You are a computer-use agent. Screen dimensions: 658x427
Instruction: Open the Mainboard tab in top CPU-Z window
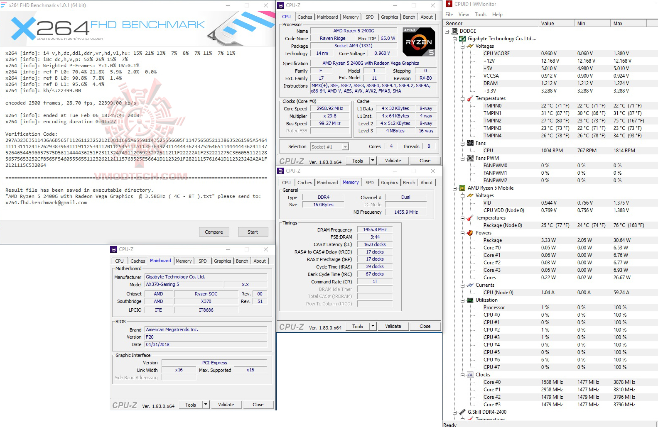pyautogui.click(x=327, y=17)
